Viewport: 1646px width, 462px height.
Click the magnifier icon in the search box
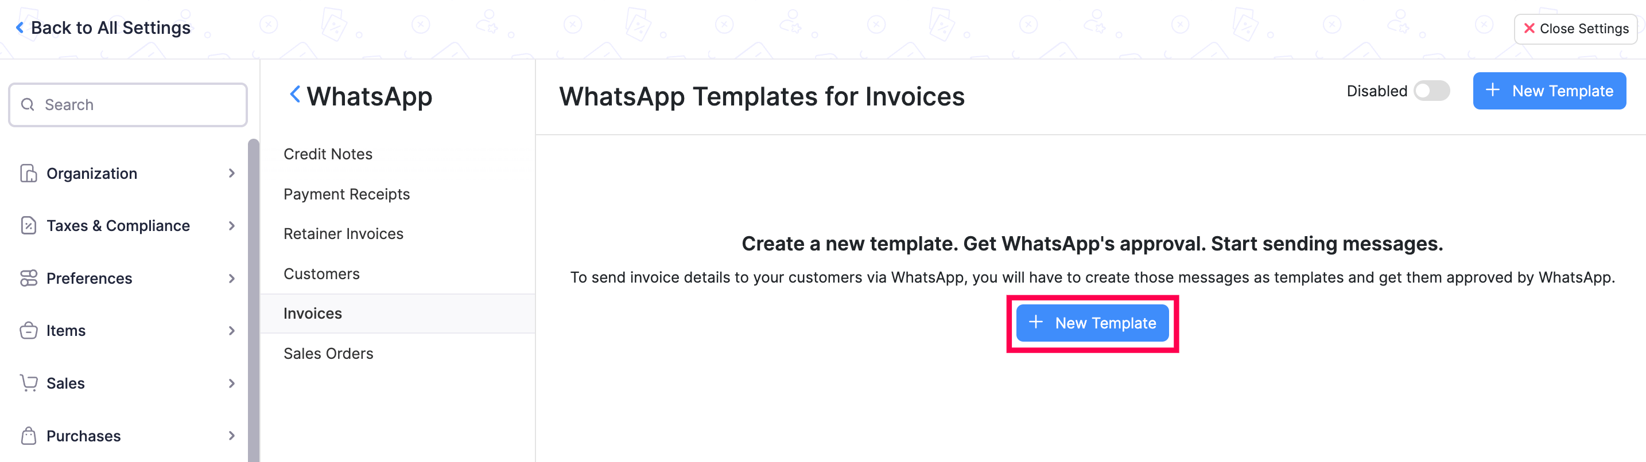pyautogui.click(x=28, y=104)
